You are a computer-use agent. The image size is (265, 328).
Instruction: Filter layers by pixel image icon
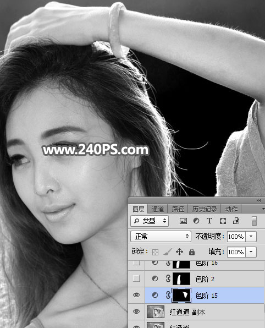tap(183, 221)
